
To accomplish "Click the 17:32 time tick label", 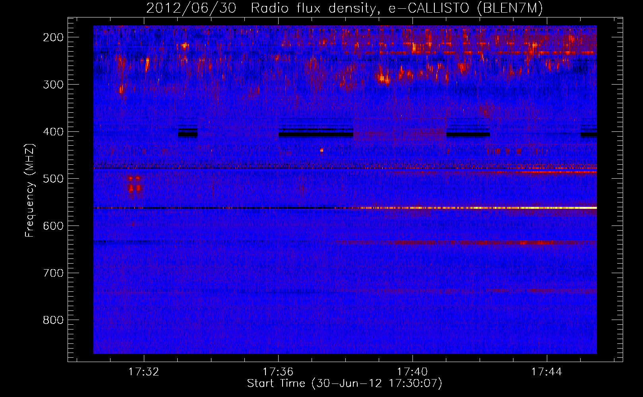I will click(143, 372).
